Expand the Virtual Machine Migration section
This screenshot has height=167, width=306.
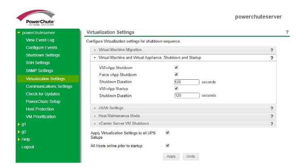(183, 50)
